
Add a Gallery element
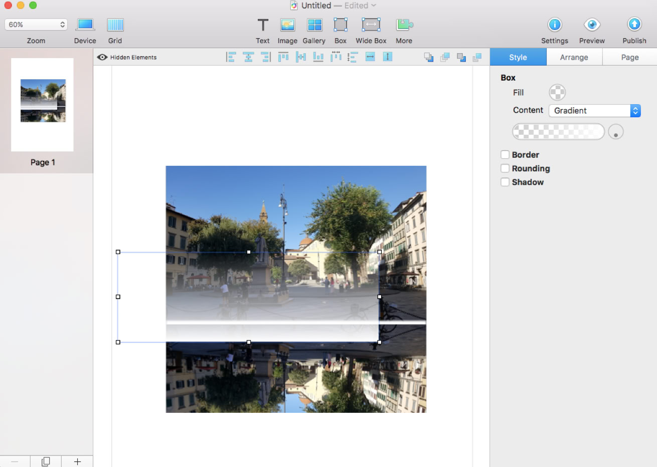pos(314,25)
